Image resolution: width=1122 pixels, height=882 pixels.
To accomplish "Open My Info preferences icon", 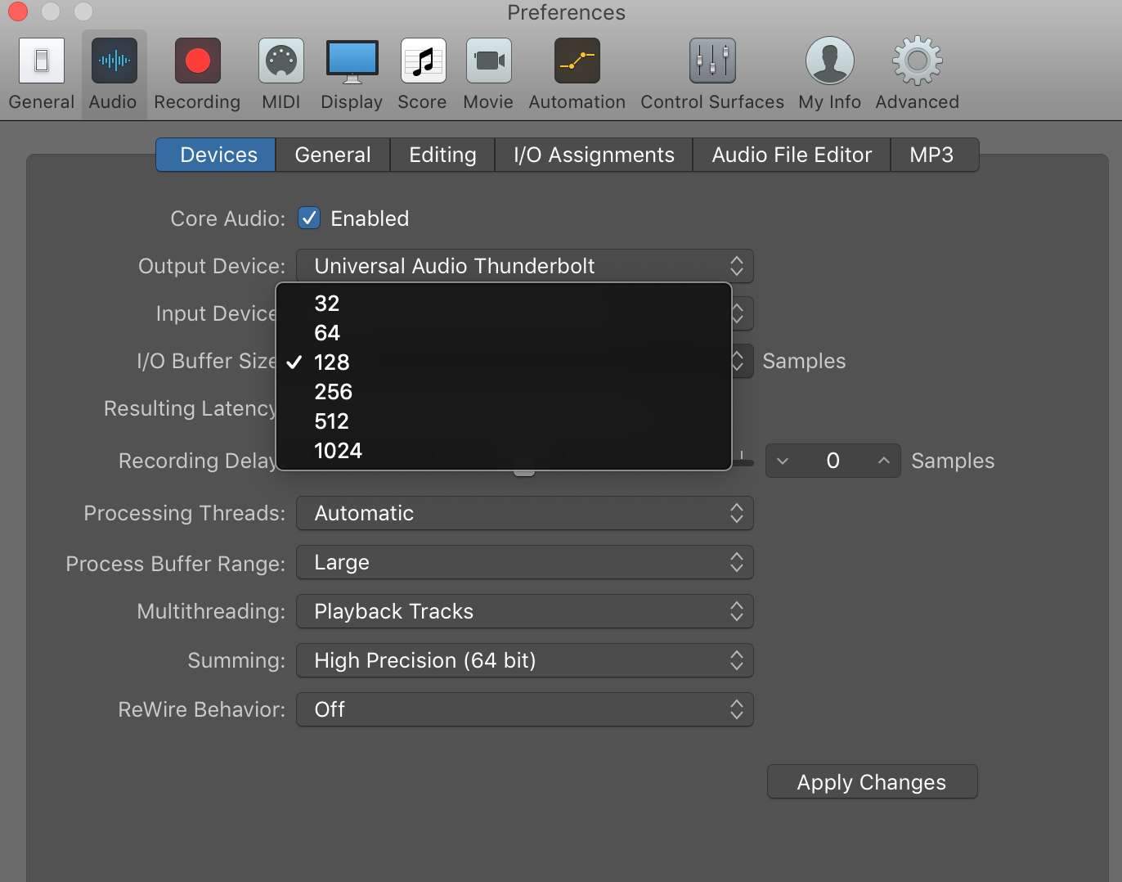I will (829, 61).
